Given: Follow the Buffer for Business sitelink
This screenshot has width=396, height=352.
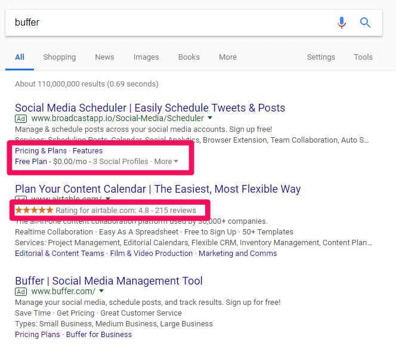Looking at the screenshot, I should click(99, 335).
